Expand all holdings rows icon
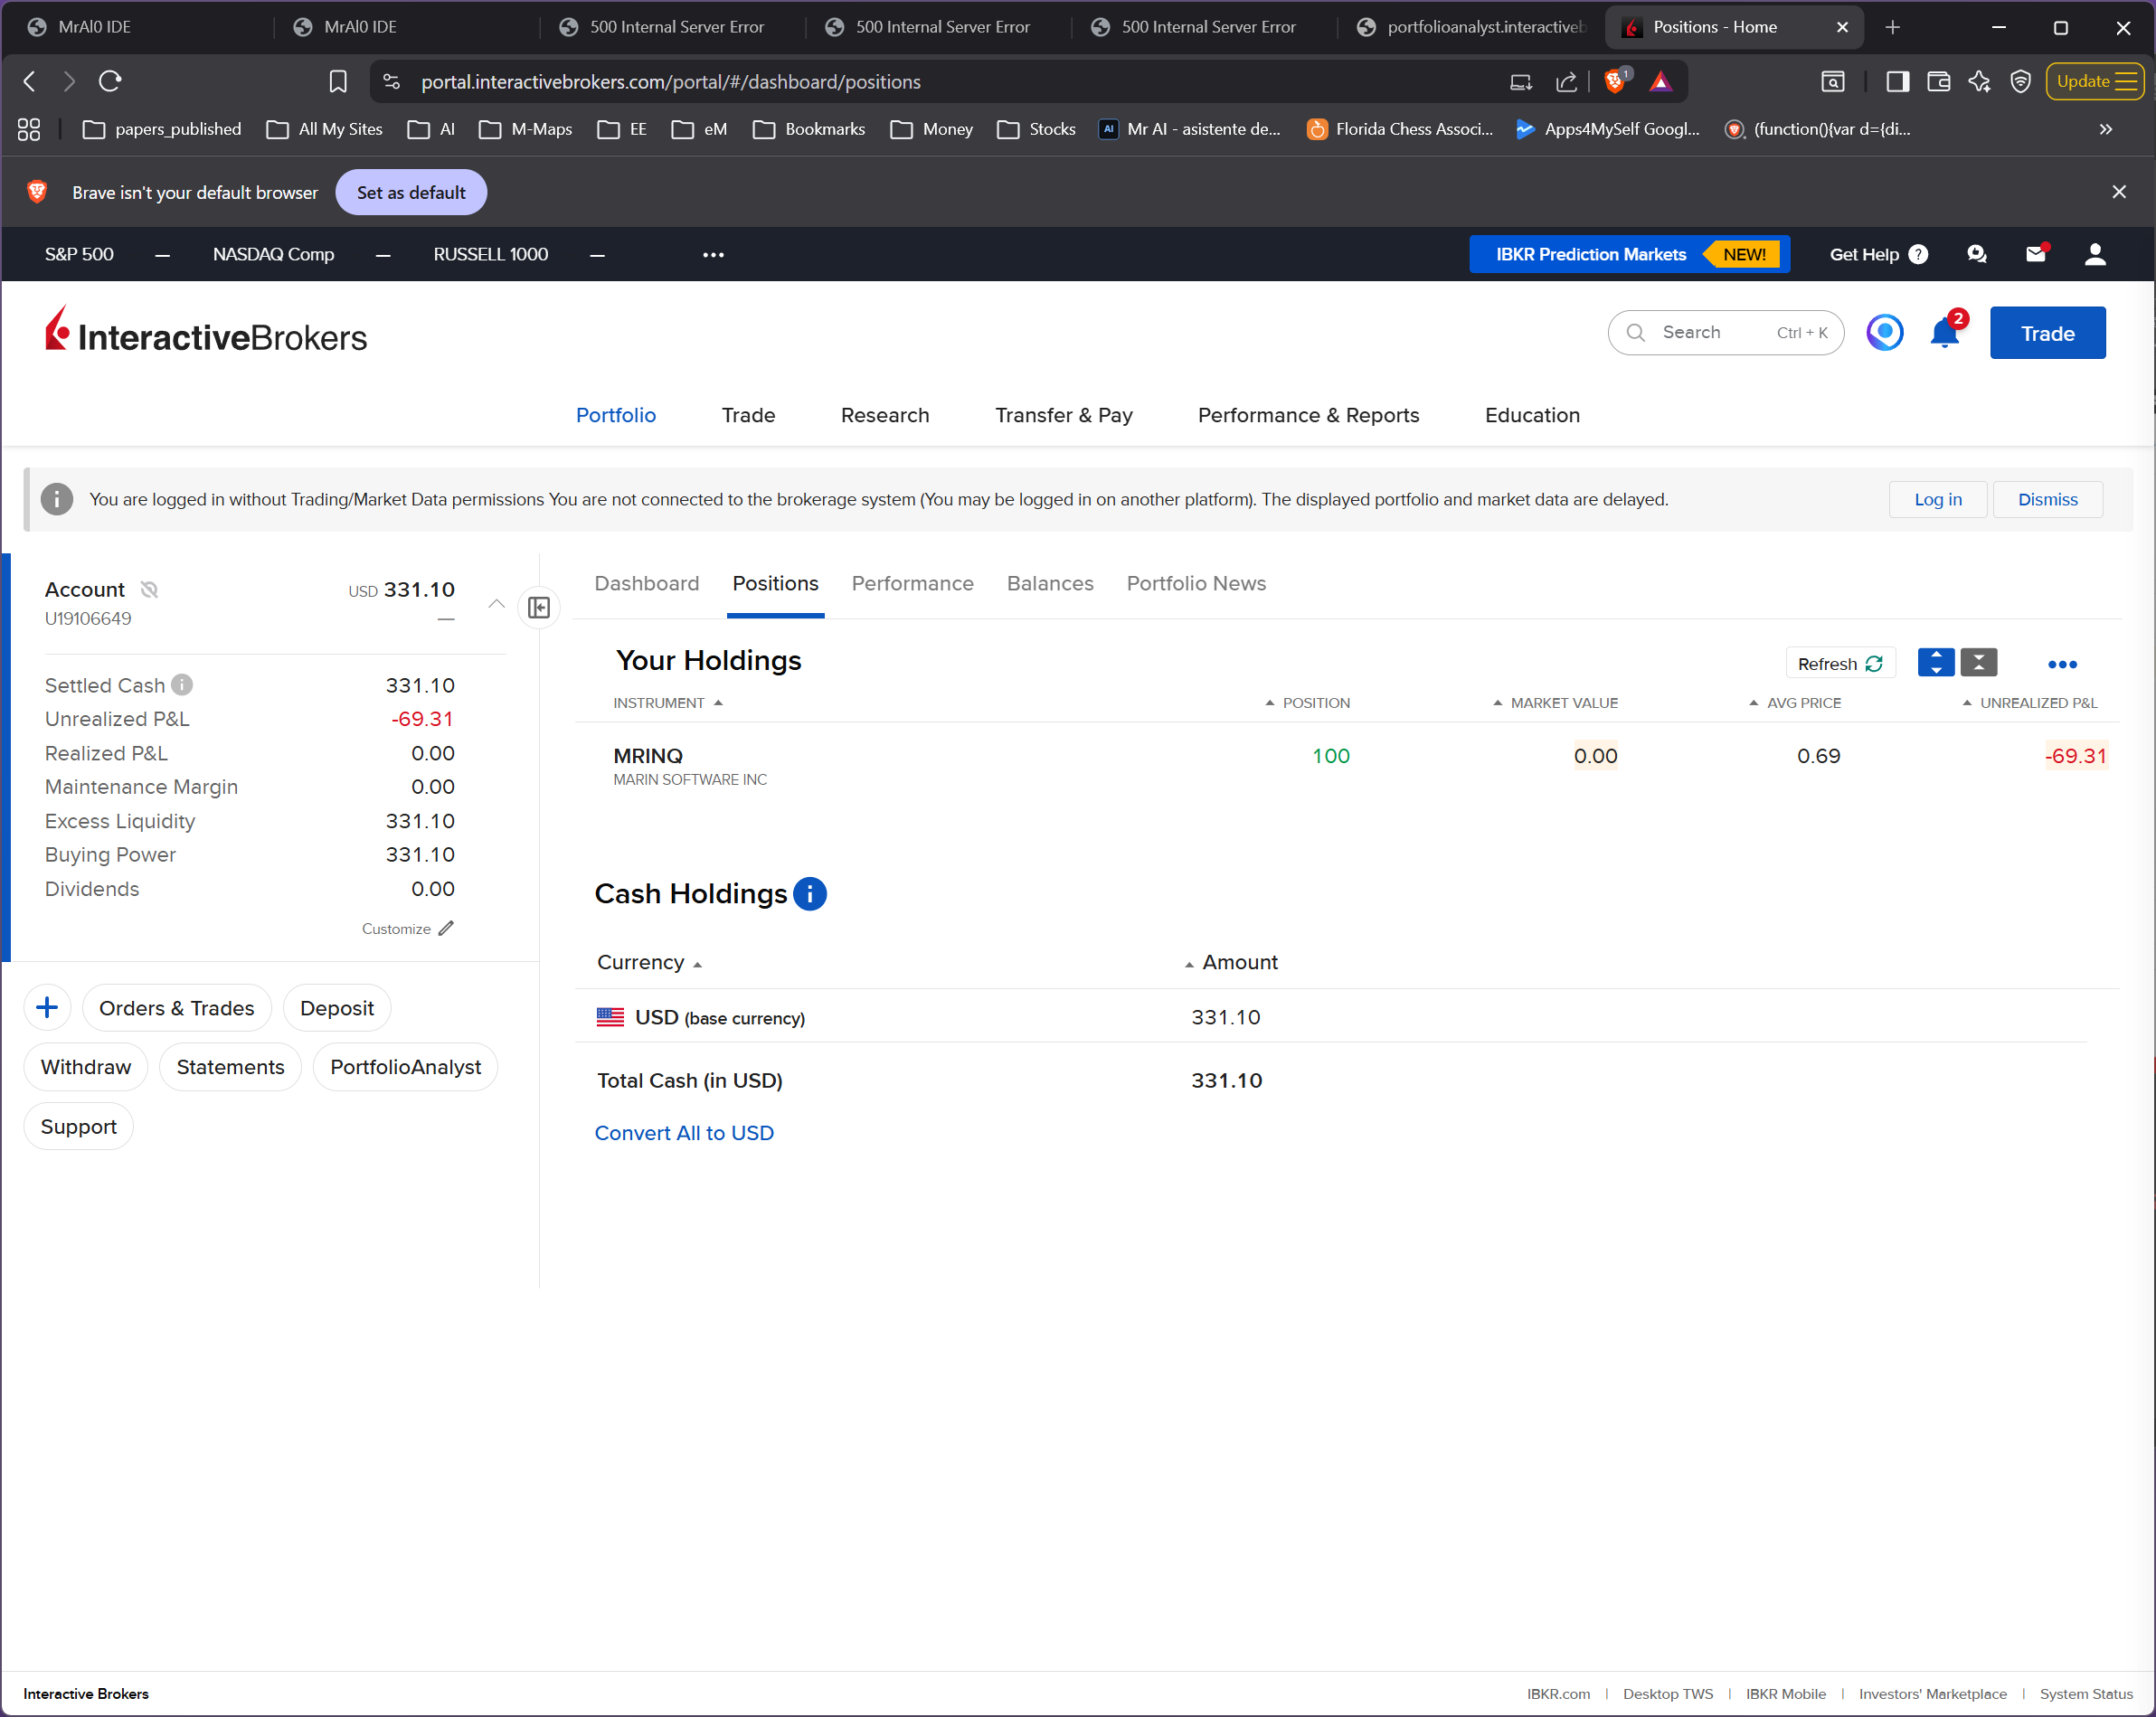 (1936, 663)
